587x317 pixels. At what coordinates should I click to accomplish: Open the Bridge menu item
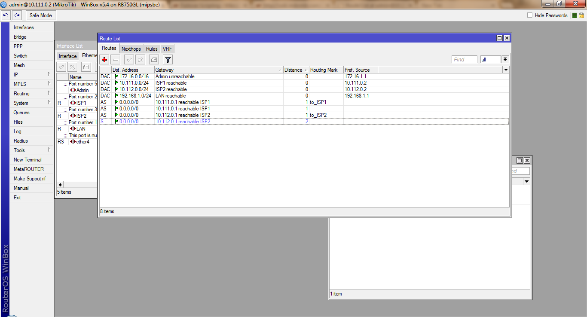32,37
